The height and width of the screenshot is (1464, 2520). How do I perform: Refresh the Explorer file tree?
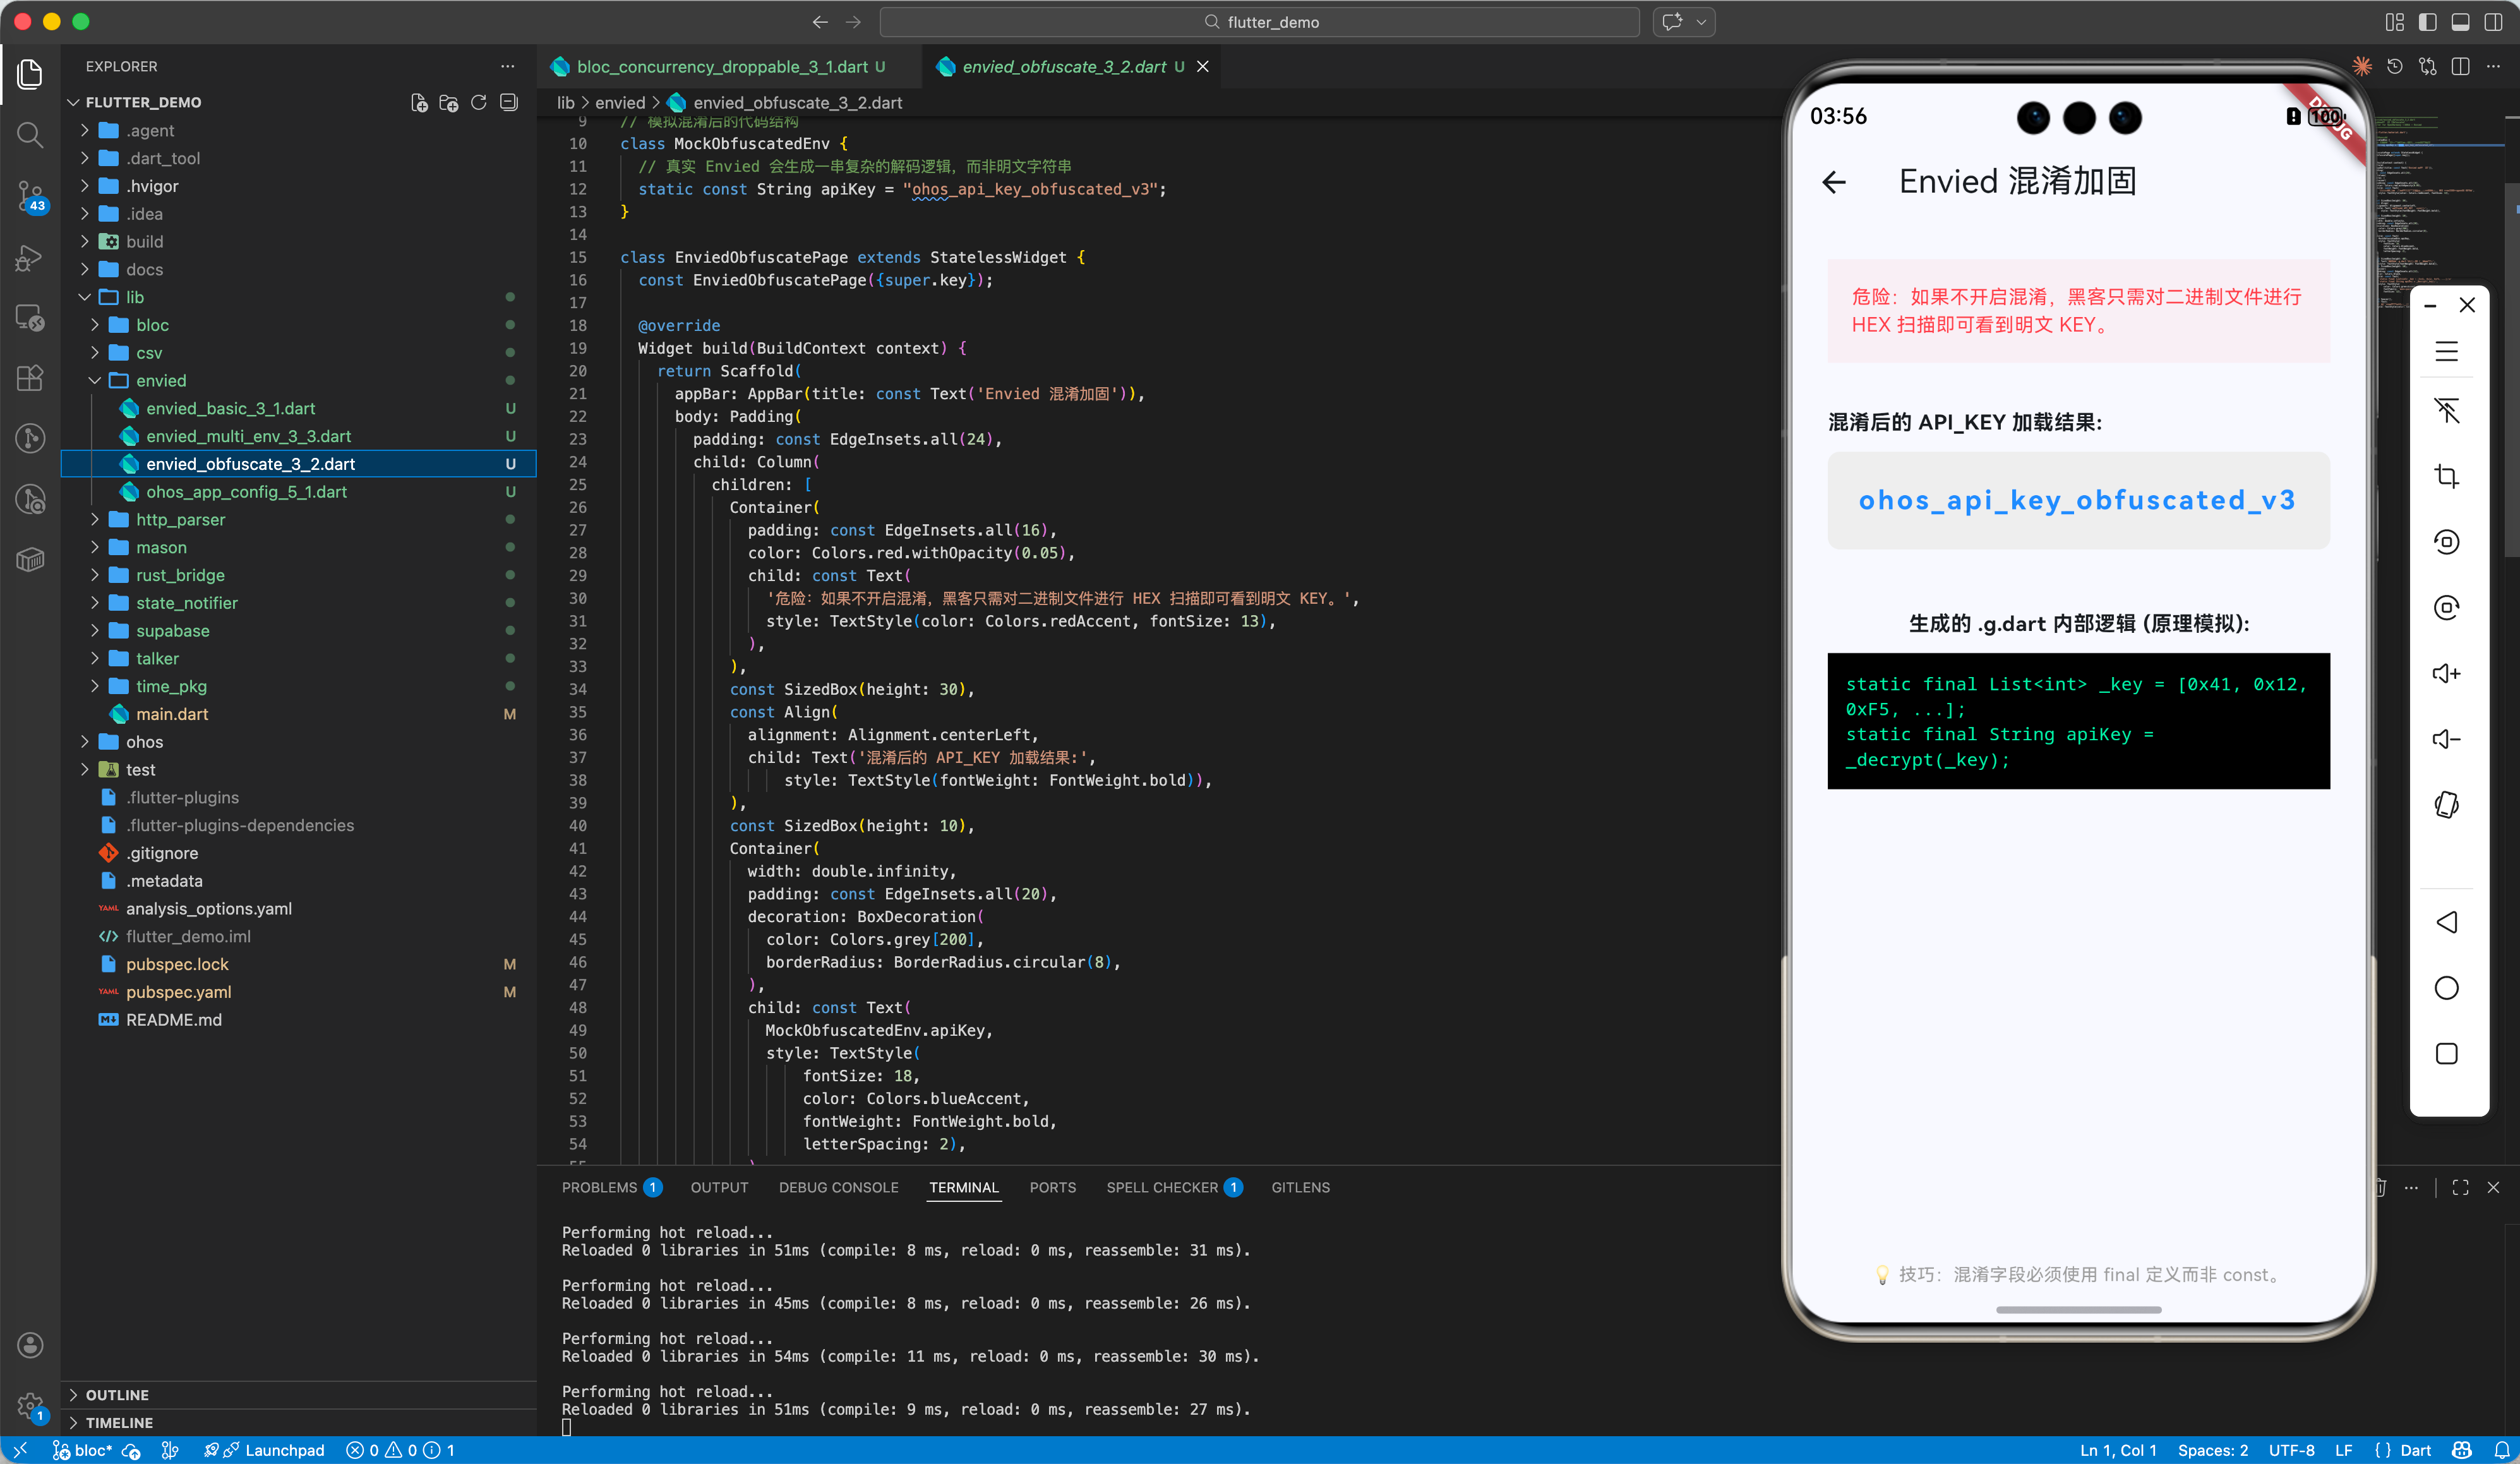(x=479, y=102)
